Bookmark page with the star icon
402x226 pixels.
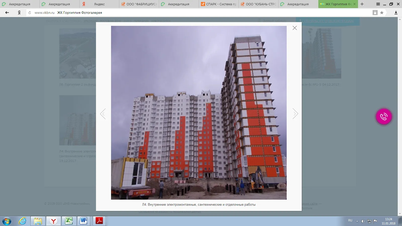click(x=382, y=13)
